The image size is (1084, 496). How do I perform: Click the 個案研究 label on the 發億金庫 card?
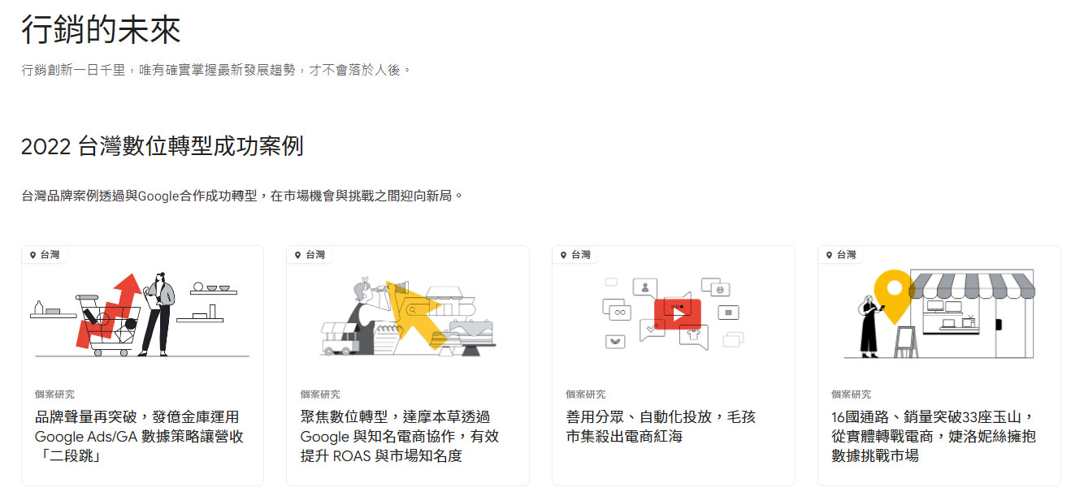(x=54, y=395)
